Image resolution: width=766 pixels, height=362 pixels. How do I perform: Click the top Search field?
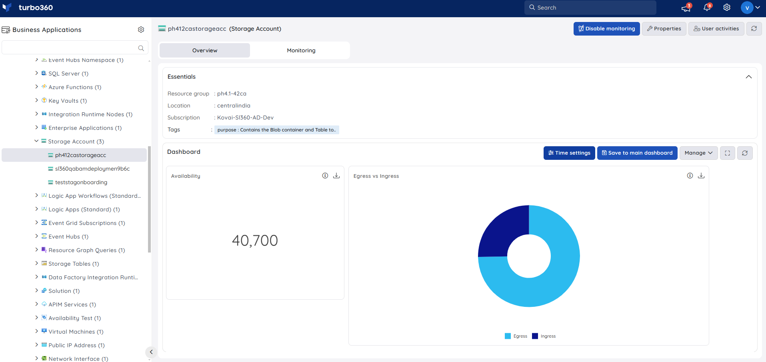(590, 8)
